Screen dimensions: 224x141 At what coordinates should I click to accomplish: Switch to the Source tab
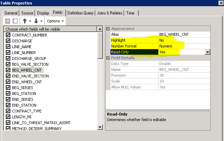[27, 13]
